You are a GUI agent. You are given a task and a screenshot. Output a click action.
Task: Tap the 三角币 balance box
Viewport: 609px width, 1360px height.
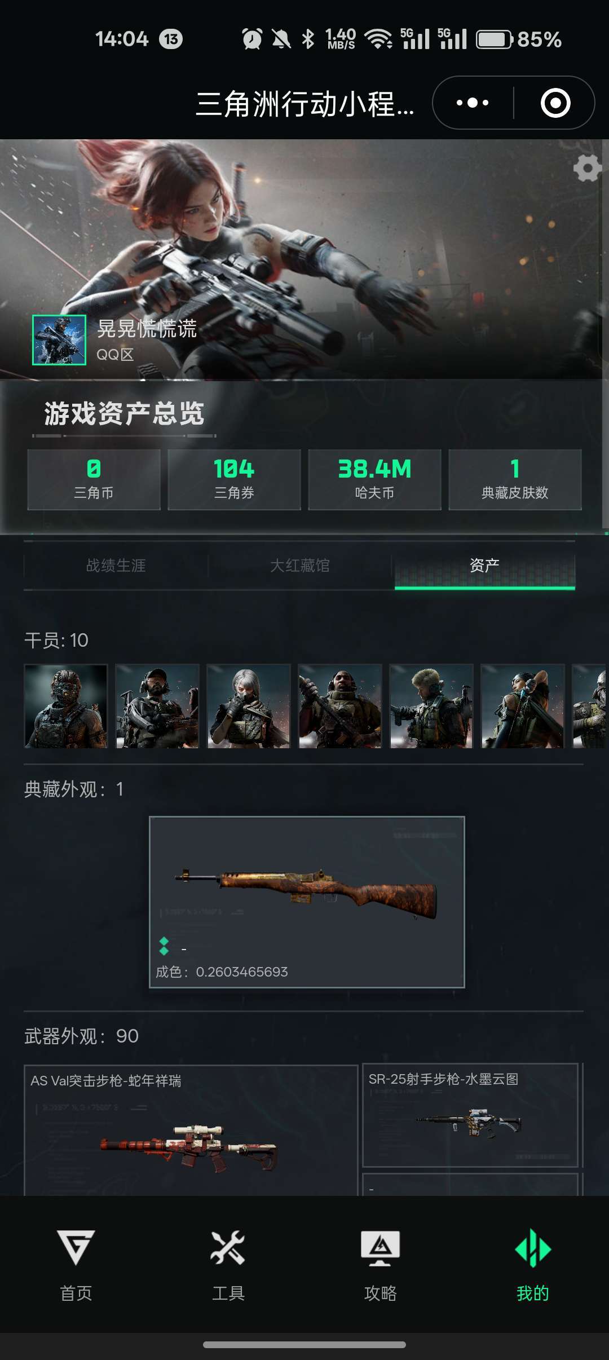94,480
